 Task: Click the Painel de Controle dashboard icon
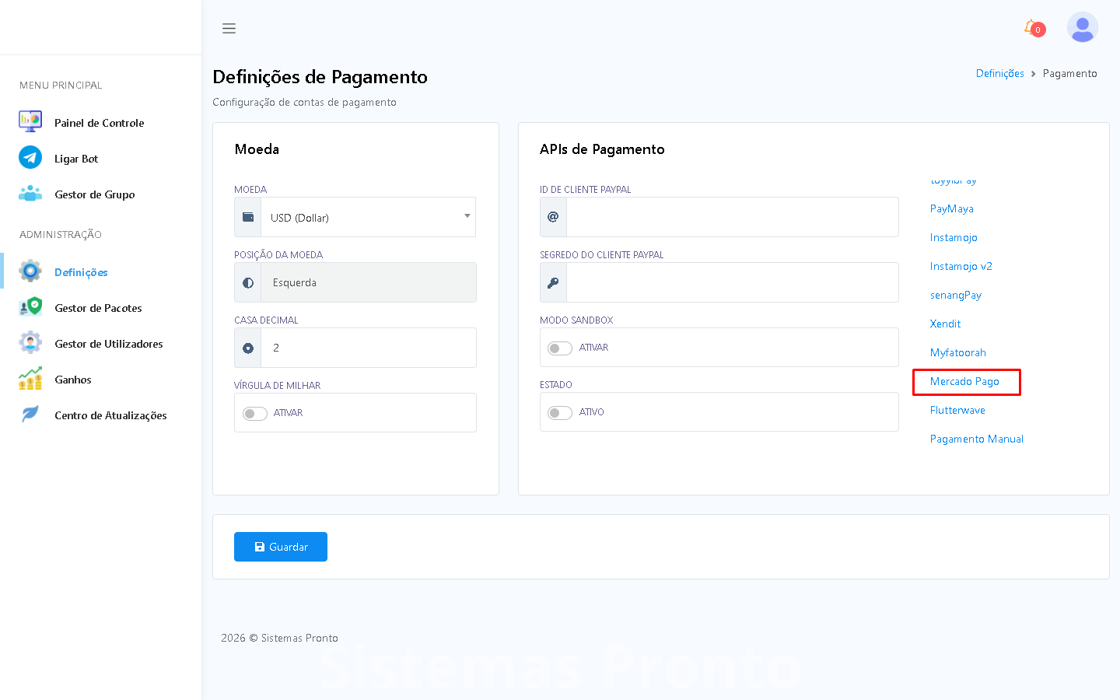pyautogui.click(x=30, y=122)
